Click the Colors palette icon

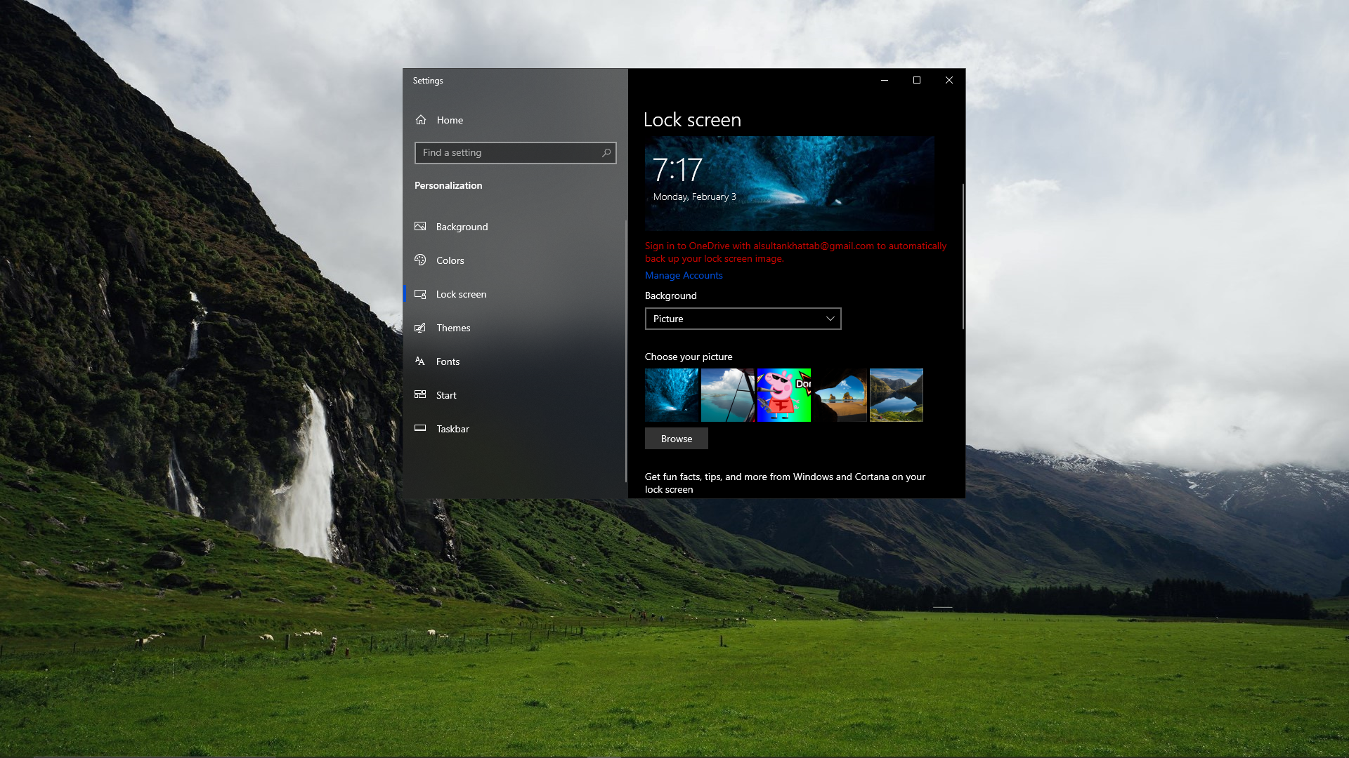pos(420,260)
